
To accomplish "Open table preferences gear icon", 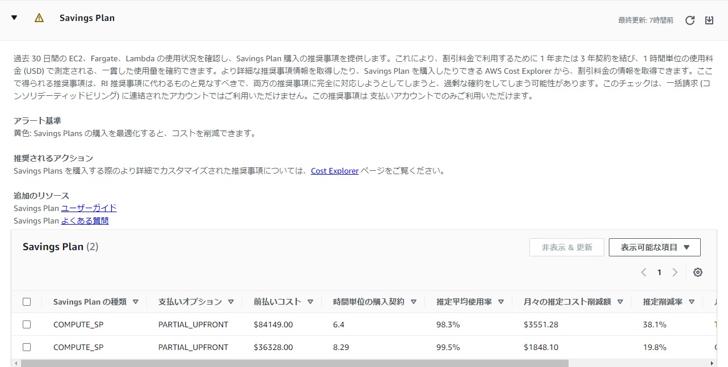I will [698, 272].
